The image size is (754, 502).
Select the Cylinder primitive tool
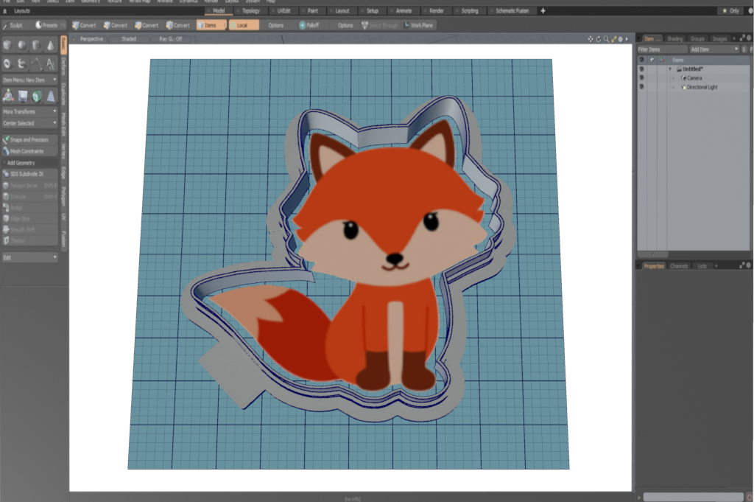(36, 45)
